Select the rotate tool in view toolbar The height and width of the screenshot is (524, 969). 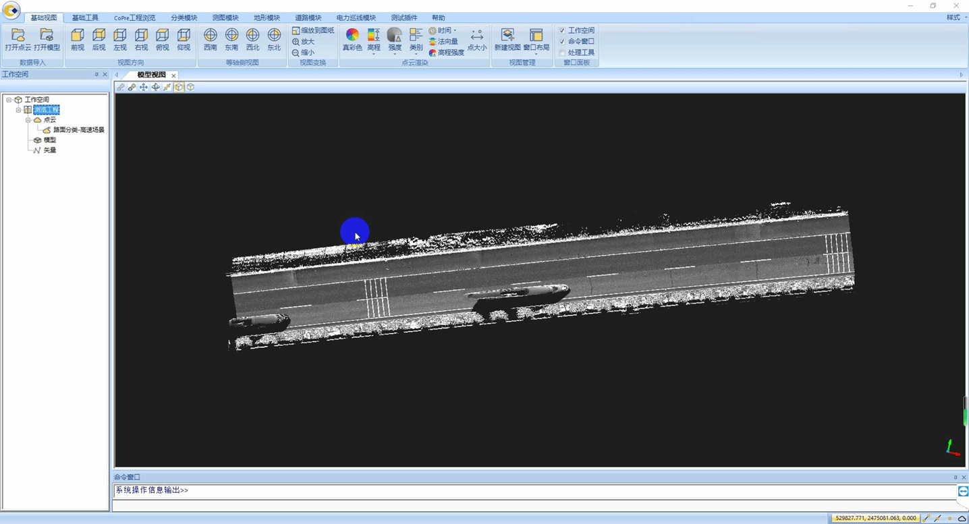155,87
